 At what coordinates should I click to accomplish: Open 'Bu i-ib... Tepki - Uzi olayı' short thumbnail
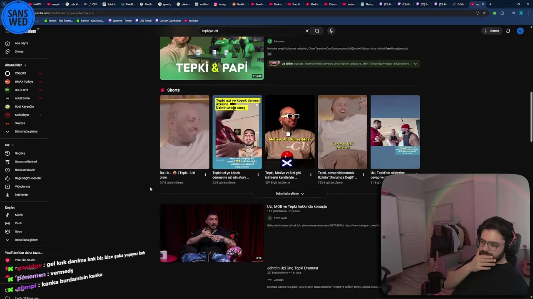pos(184,132)
